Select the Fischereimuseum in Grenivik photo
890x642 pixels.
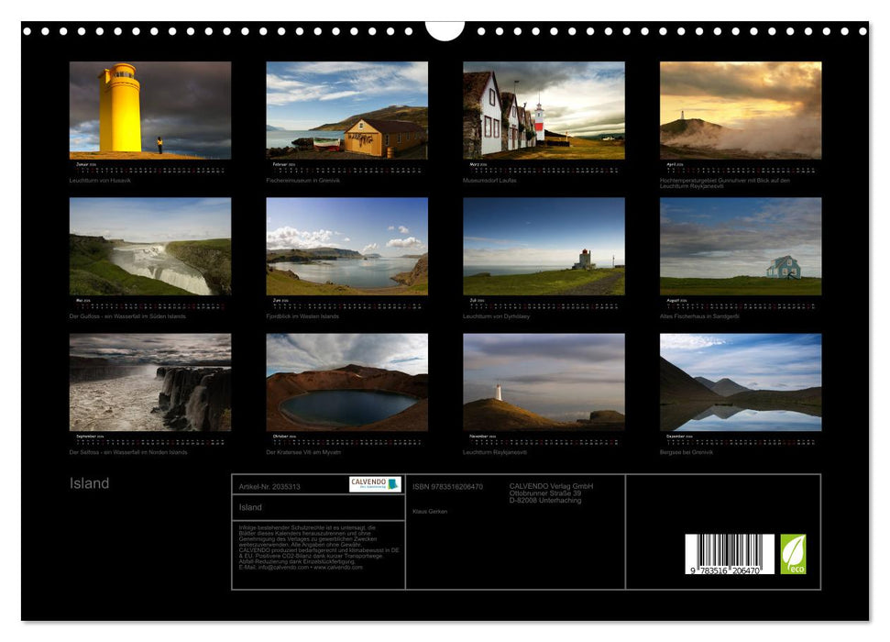pos(346,110)
